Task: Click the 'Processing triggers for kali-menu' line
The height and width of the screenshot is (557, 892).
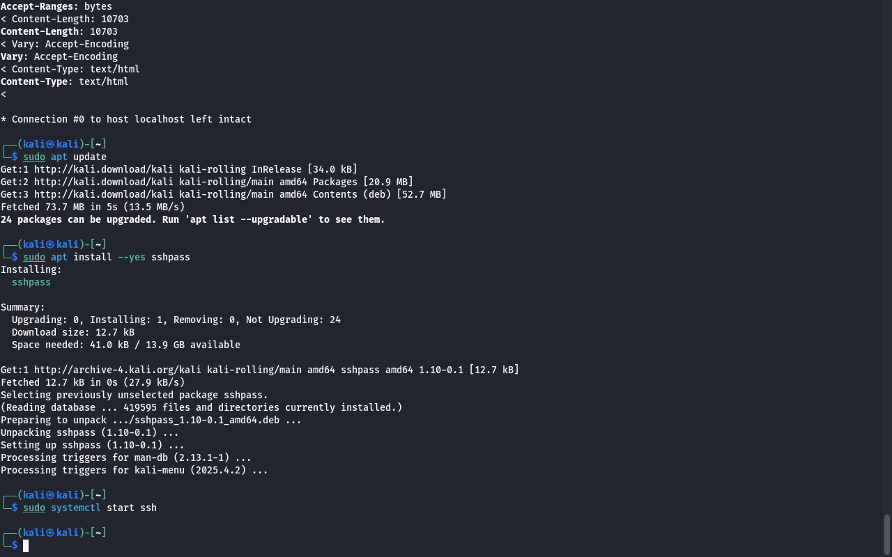Action: coord(134,470)
